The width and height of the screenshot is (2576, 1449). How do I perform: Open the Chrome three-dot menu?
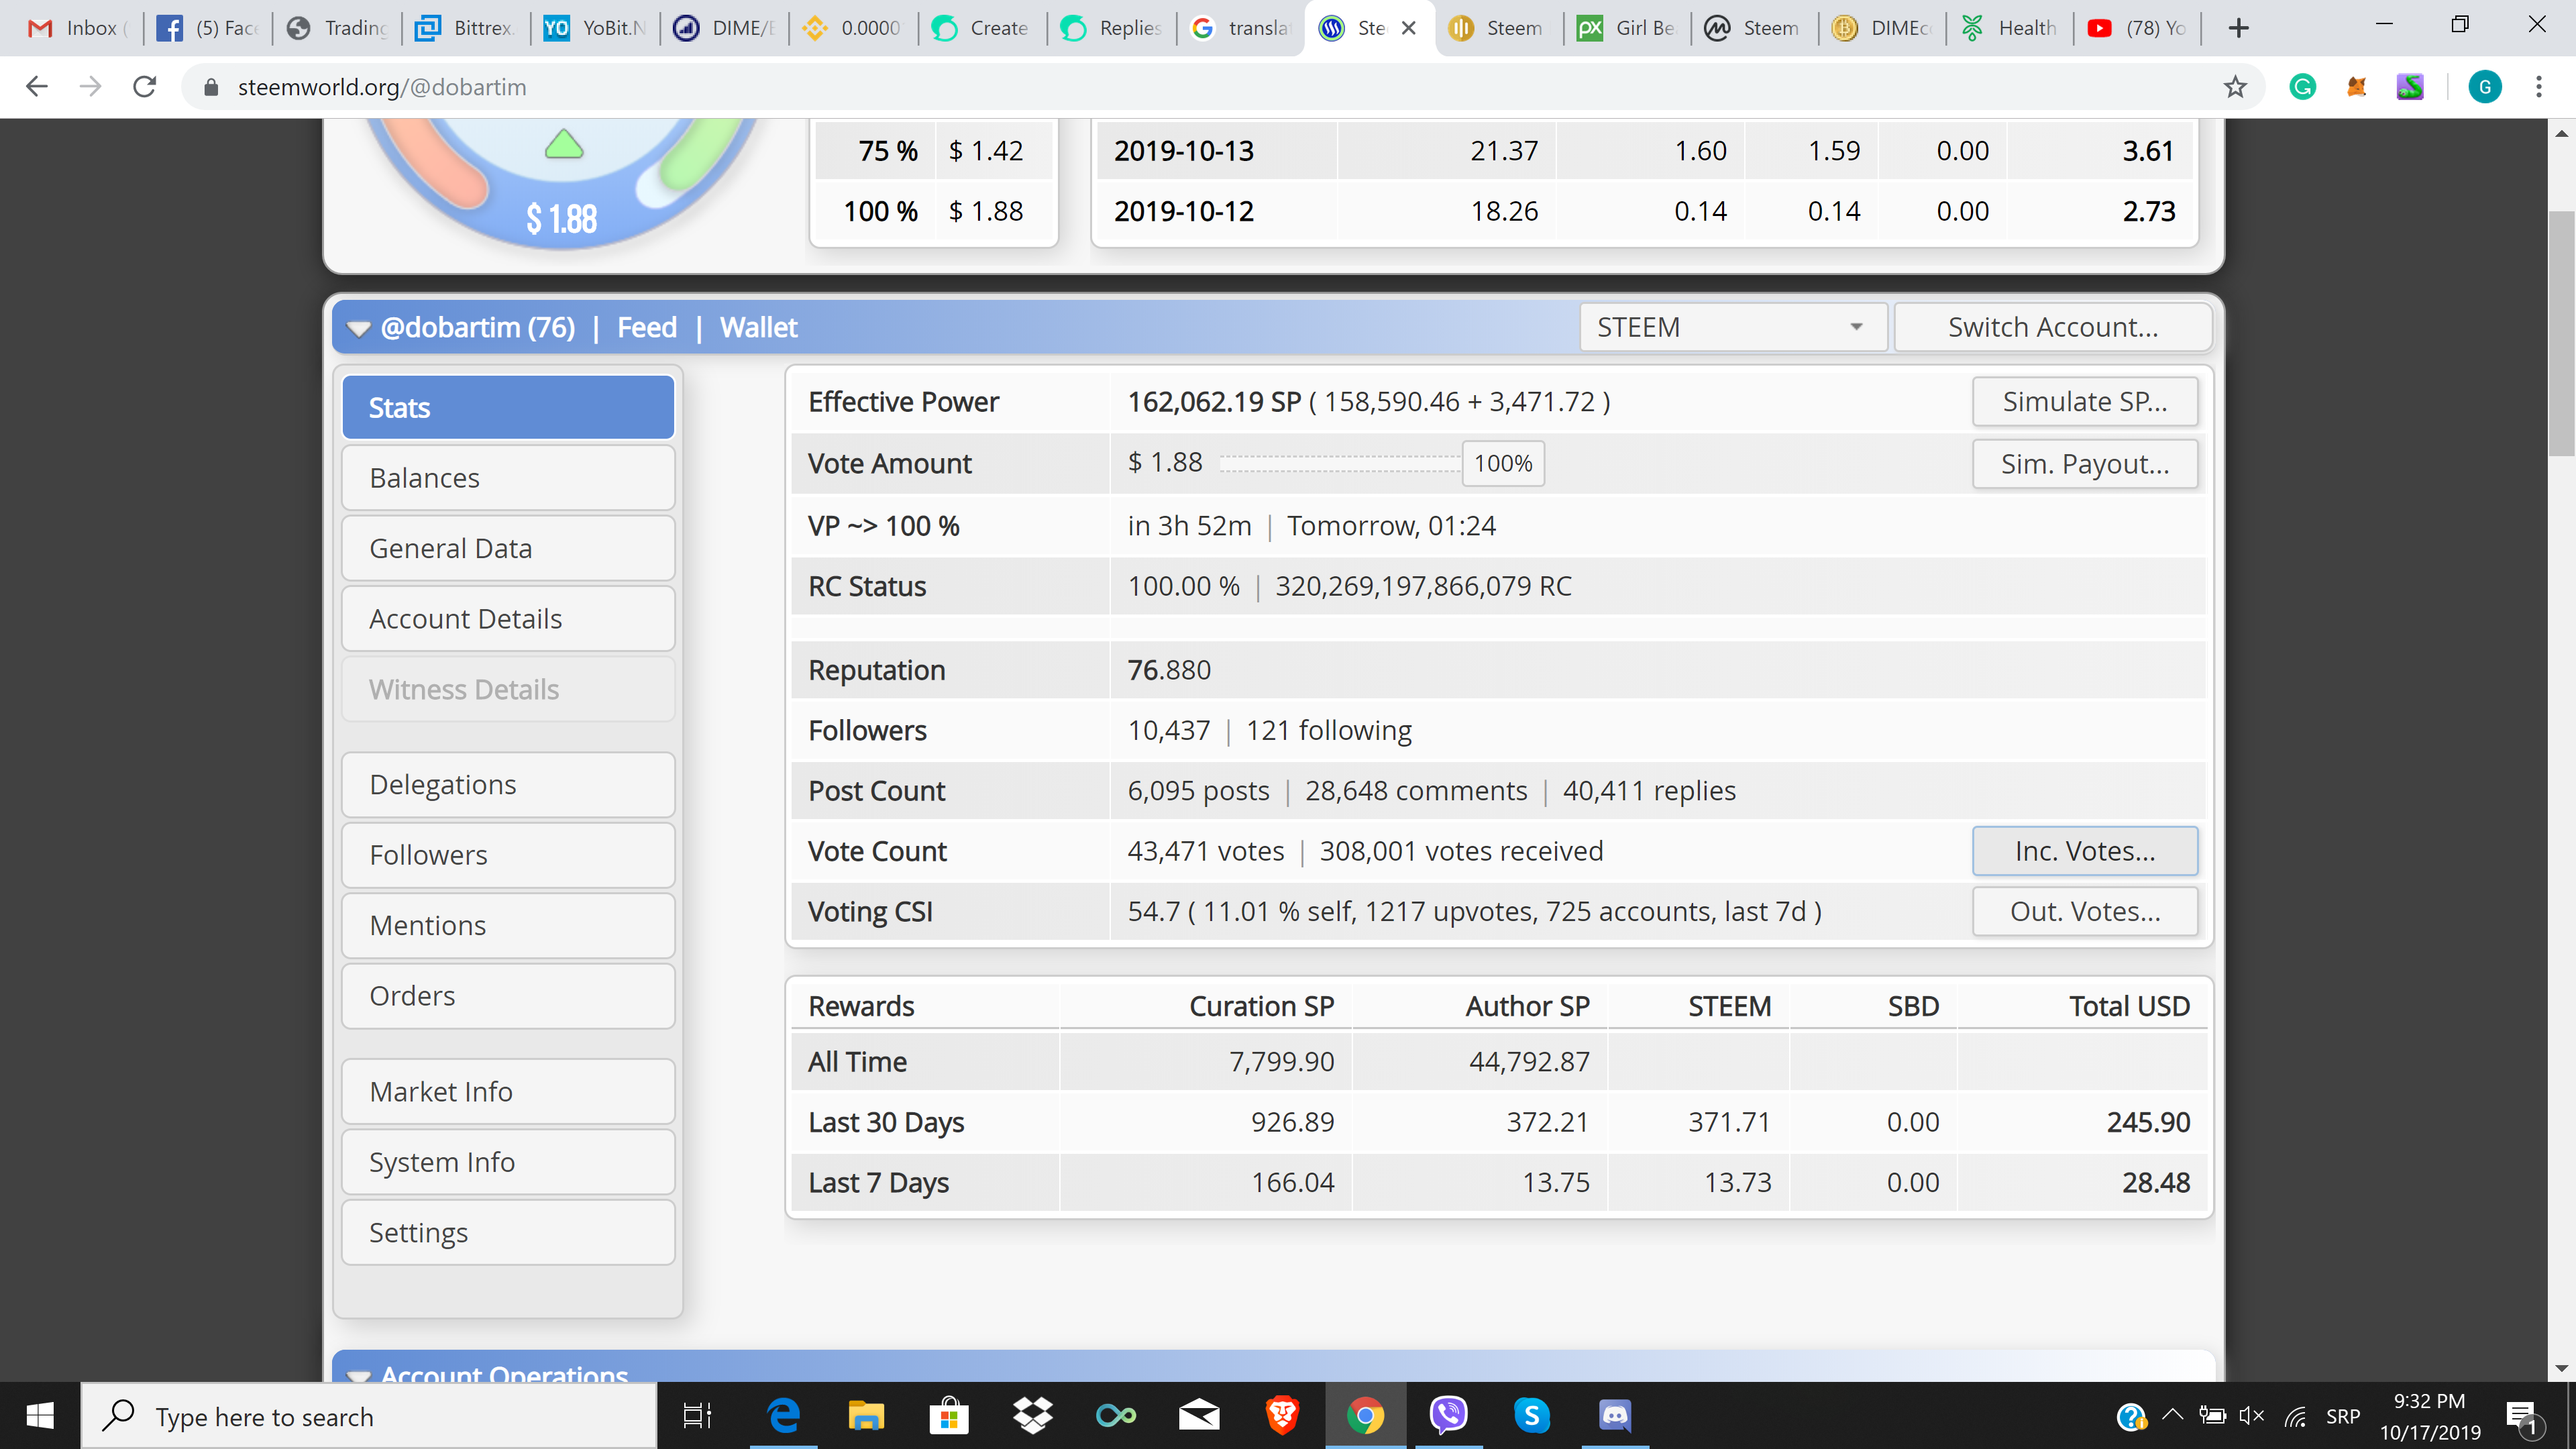[x=2538, y=87]
